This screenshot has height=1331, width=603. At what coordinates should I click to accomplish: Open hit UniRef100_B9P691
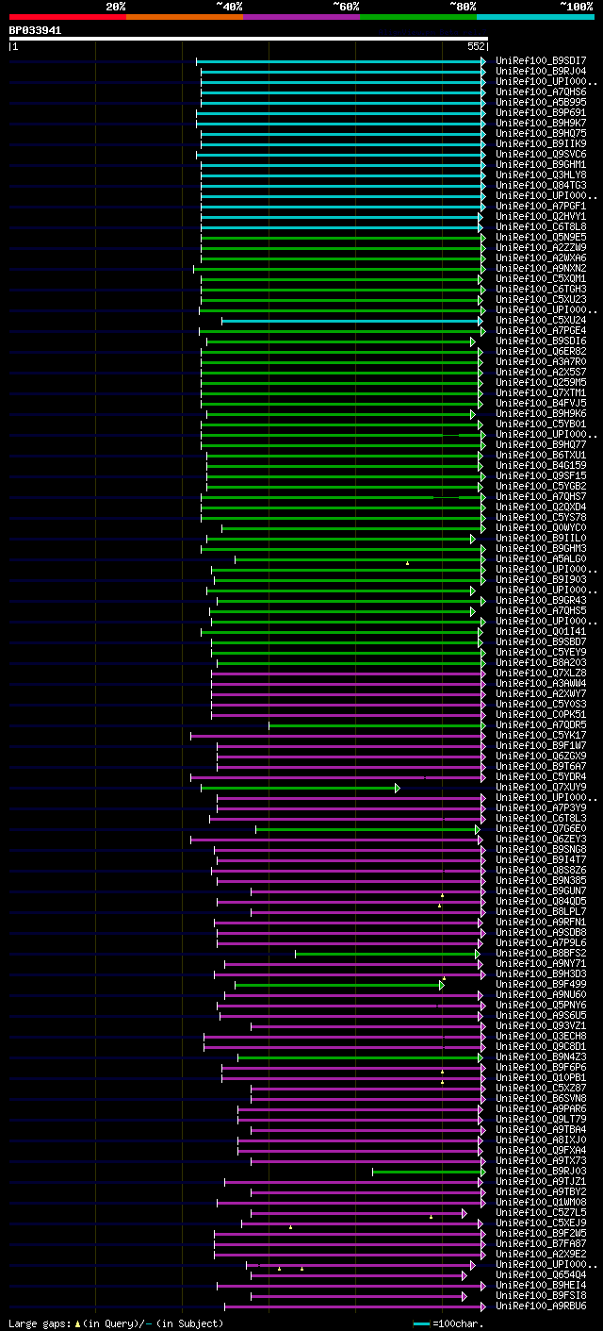click(x=541, y=112)
